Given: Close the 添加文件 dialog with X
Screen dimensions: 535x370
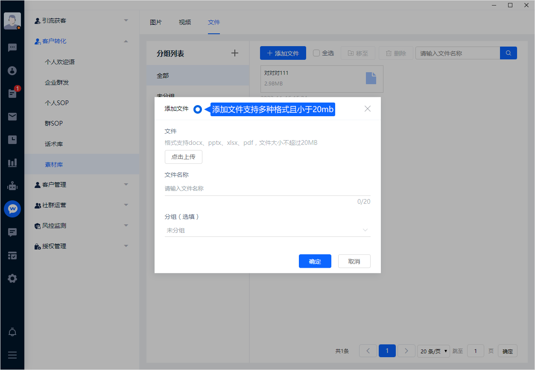Looking at the screenshot, I should pyautogui.click(x=367, y=109).
